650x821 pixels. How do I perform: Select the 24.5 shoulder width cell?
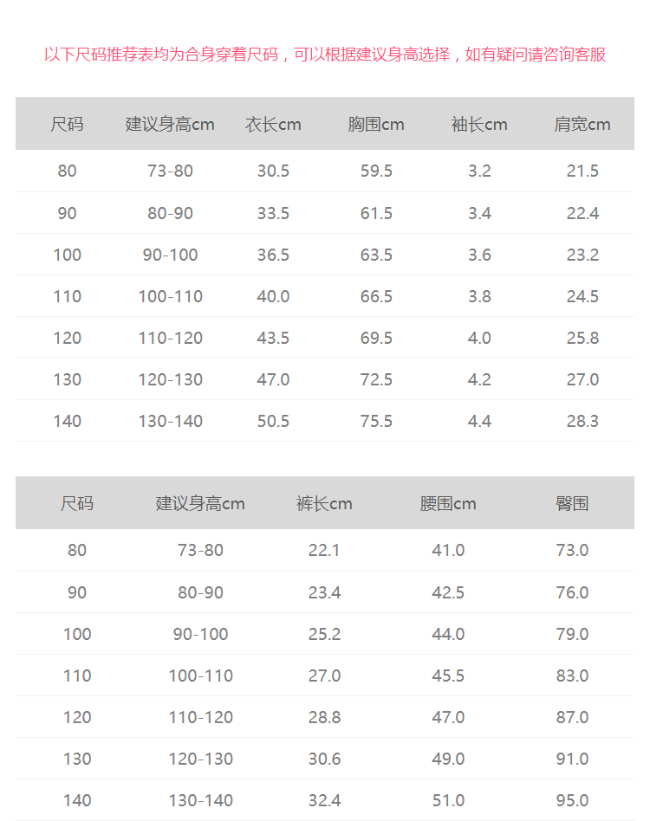[x=582, y=296]
